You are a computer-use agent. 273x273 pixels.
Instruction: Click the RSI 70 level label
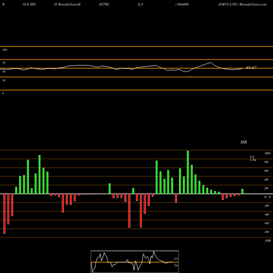tap(4, 63)
